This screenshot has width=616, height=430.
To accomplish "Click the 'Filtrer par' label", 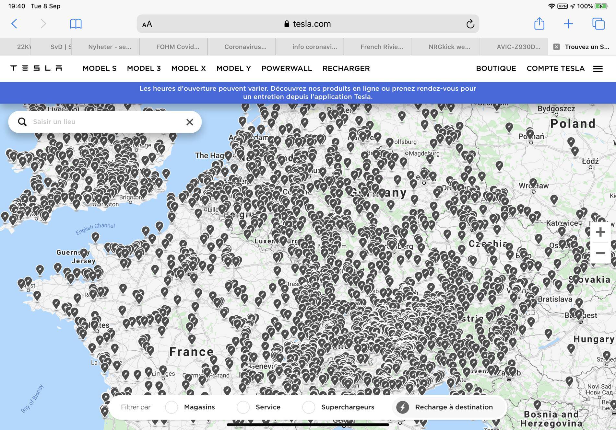I will click(x=136, y=407).
